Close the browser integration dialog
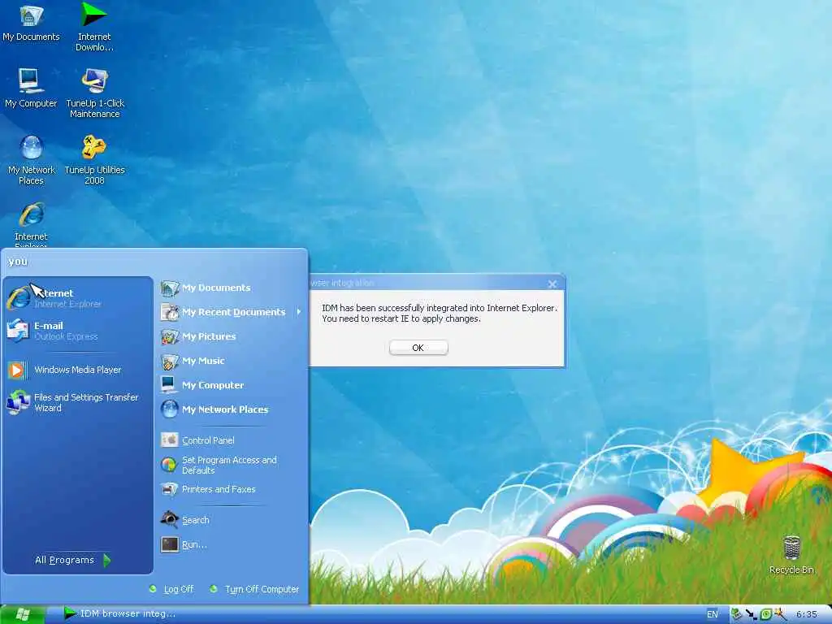Viewport: 832px width, 624px height. (552, 284)
